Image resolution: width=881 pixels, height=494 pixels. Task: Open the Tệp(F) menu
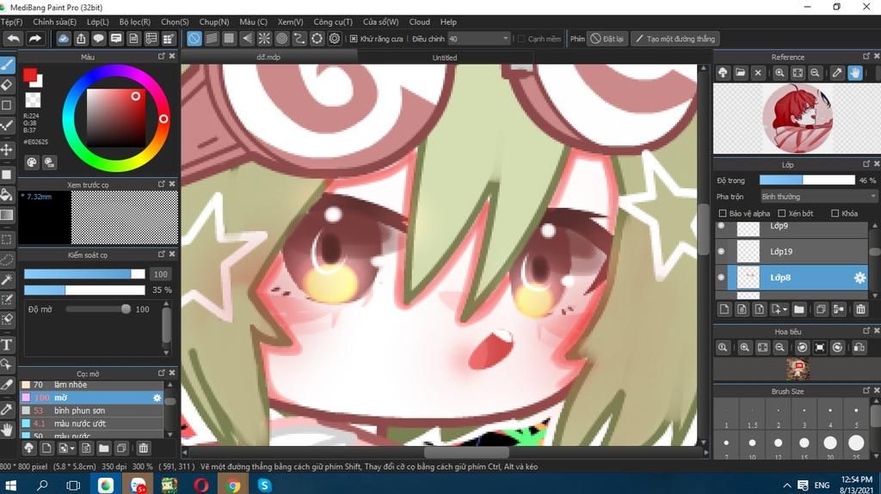[x=11, y=21]
